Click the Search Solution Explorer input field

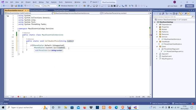(172, 17)
